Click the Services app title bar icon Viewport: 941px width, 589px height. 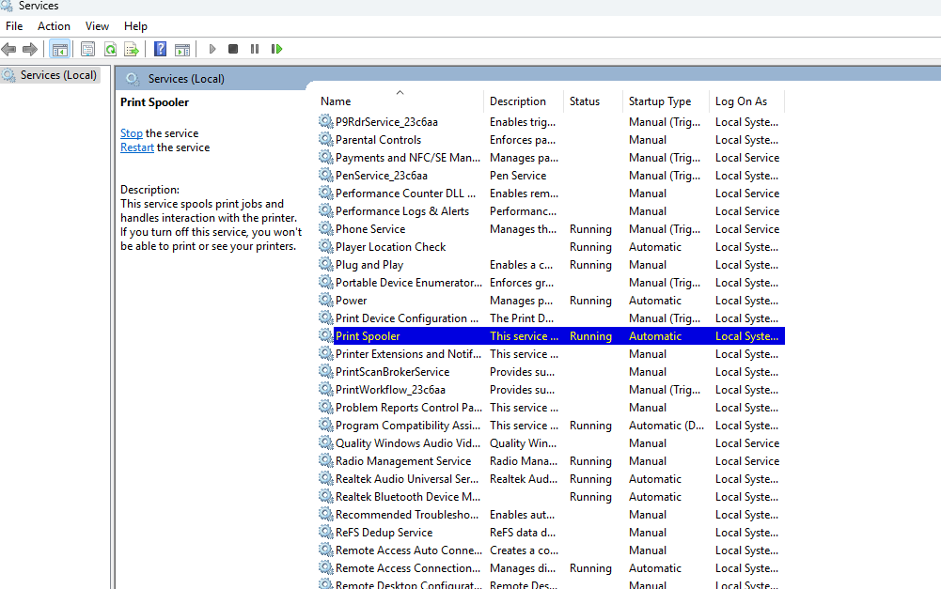click(7, 6)
